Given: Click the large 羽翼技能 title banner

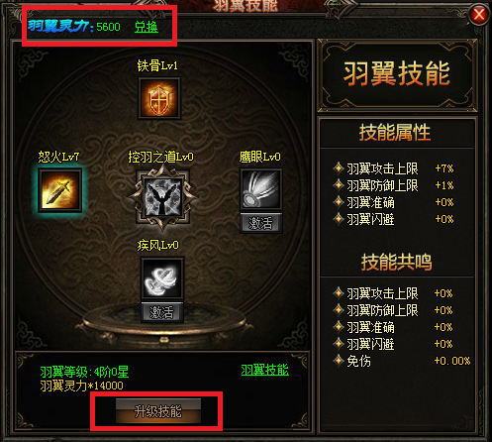Looking at the screenshot, I should pyautogui.click(x=397, y=73).
